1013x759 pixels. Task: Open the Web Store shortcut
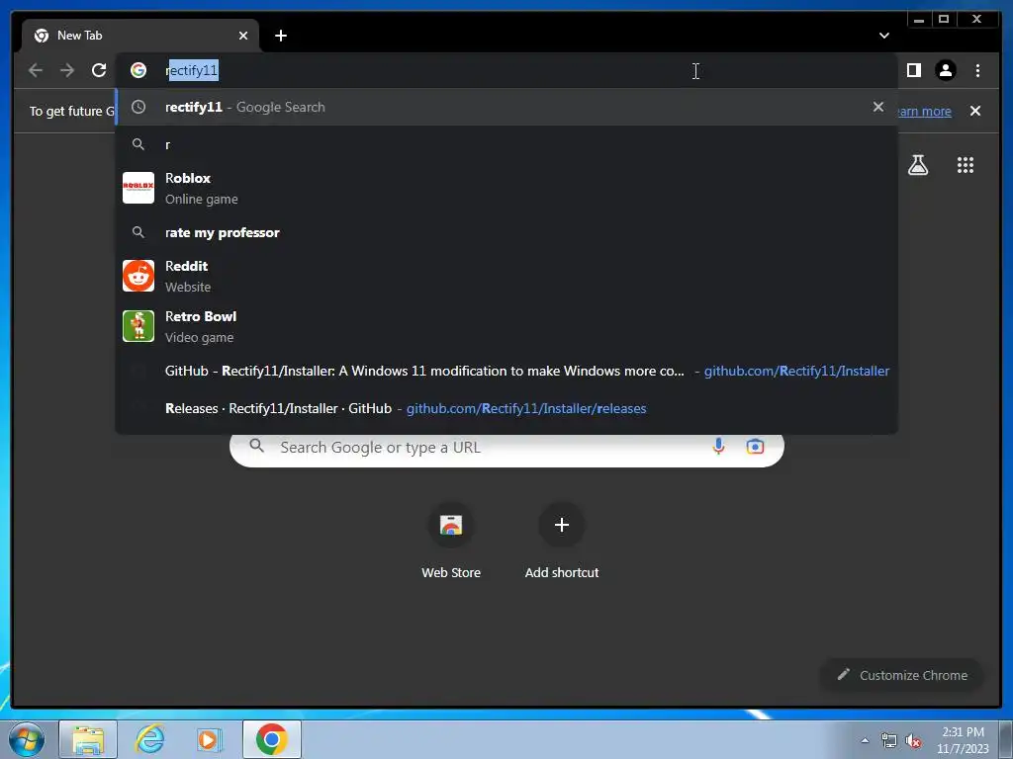point(451,541)
